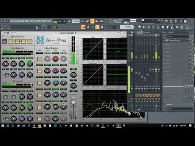This screenshot has width=195, height=146.
Task: Open the Browser from toolbar icon
Action: [x=158, y=27]
